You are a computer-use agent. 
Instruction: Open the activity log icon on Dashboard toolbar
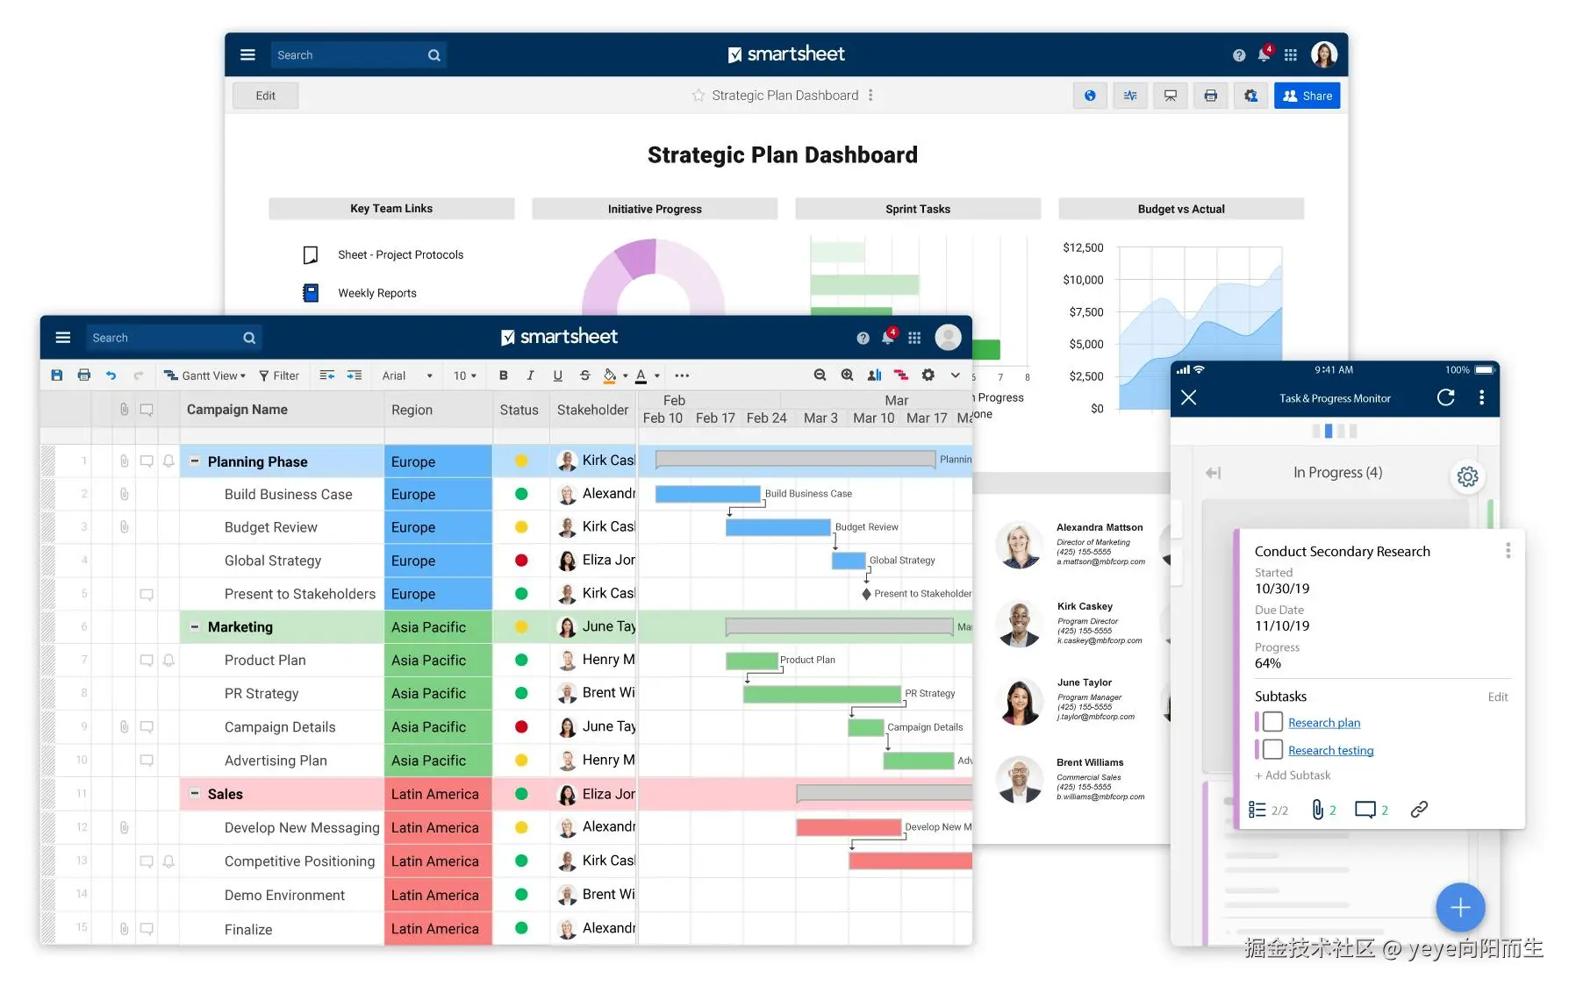[x=1130, y=96]
